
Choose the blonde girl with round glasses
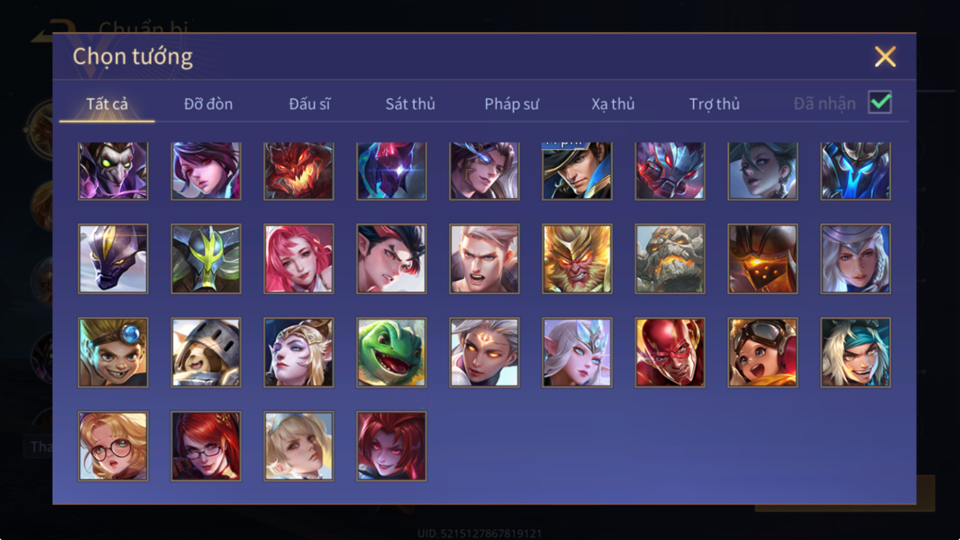pyautogui.click(x=113, y=446)
